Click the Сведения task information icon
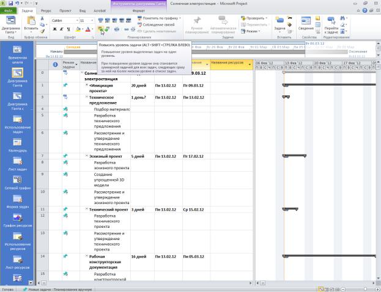Screen dimensions: 381x292 (x=306, y=21)
